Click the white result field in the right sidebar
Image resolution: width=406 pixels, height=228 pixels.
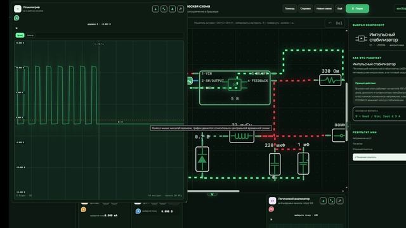(379, 157)
